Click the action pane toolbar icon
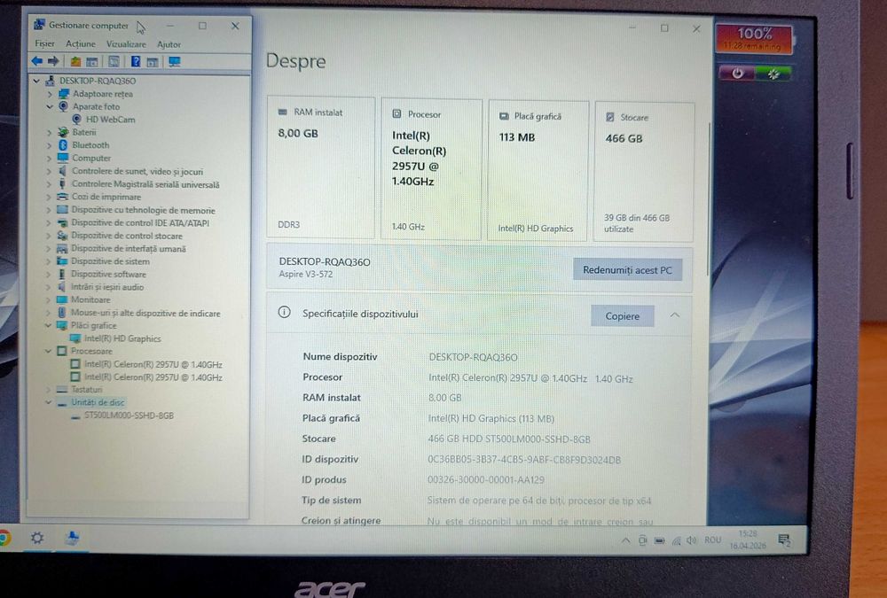887x598 pixels. coord(153,62)
